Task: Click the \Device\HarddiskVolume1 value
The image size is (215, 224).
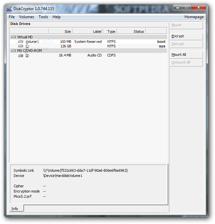Action: pos(63,176)
